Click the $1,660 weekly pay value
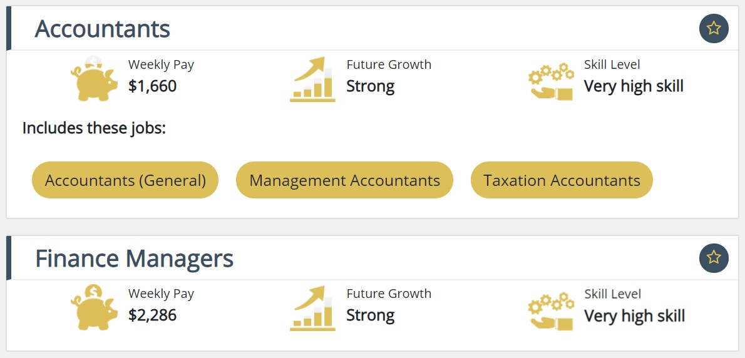 tap(152, 86)
